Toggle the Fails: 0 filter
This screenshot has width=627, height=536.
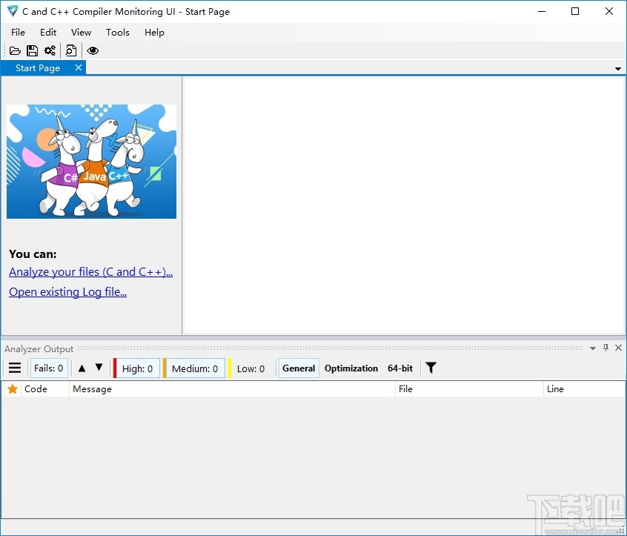click(x=48, y=368)
